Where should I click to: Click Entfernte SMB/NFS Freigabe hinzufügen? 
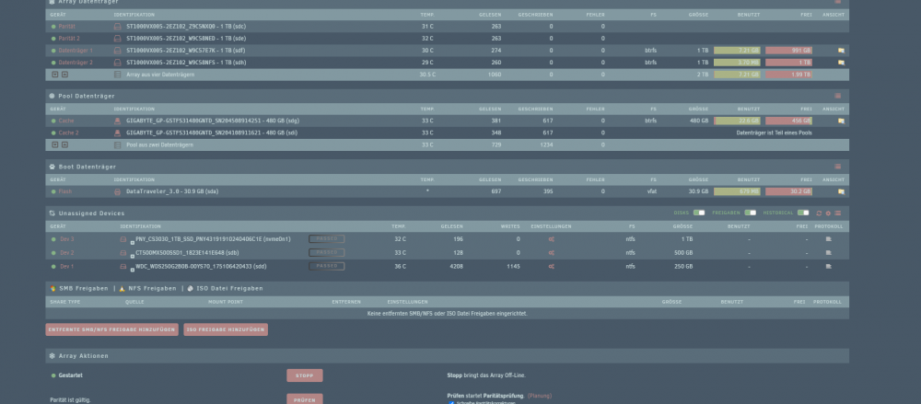coord(111,329)
